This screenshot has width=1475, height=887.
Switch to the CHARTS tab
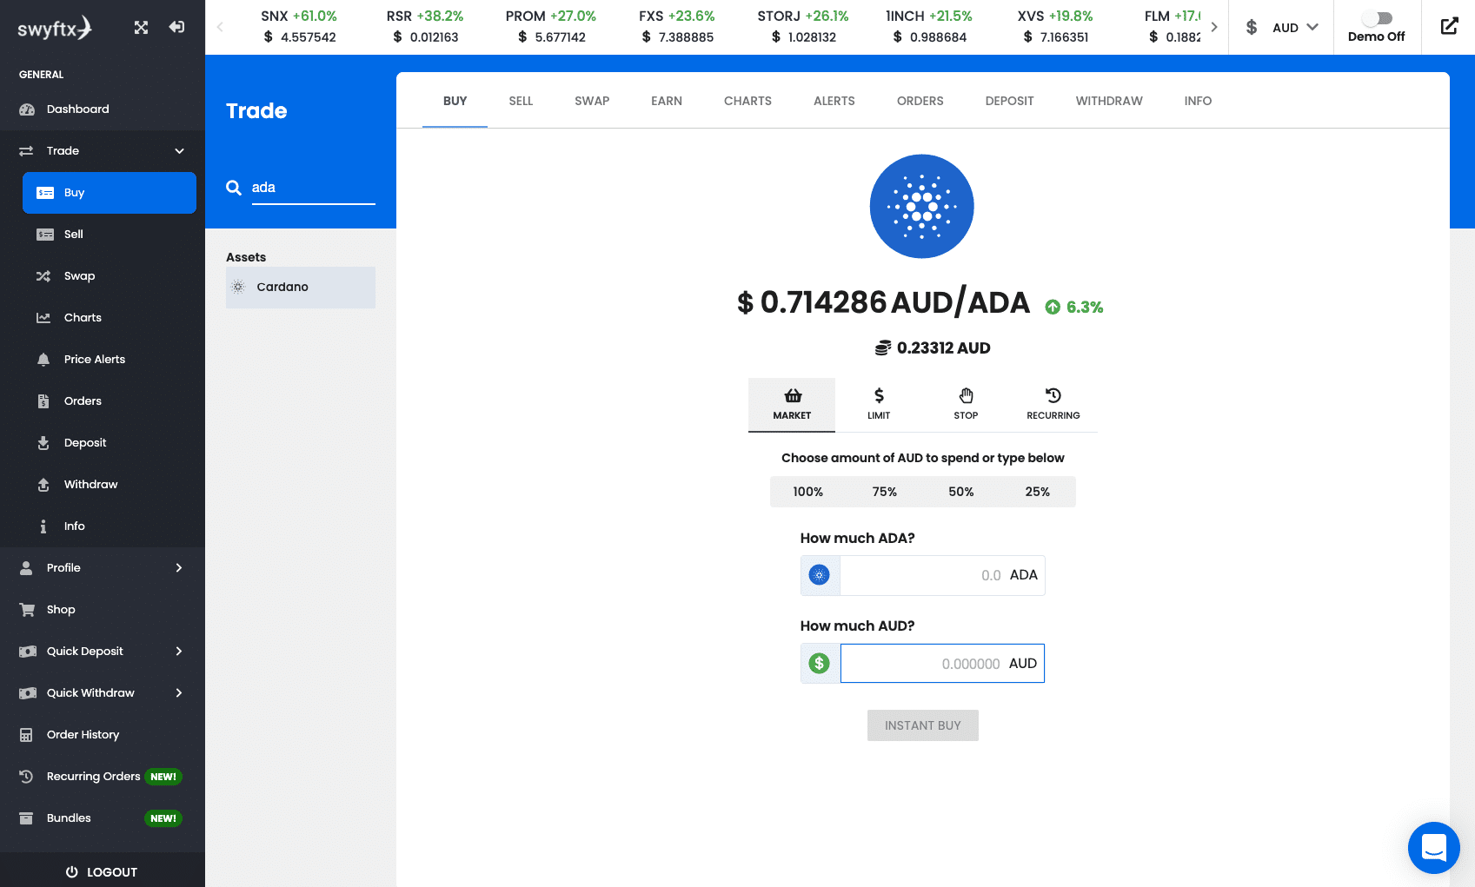click(747, 101)
